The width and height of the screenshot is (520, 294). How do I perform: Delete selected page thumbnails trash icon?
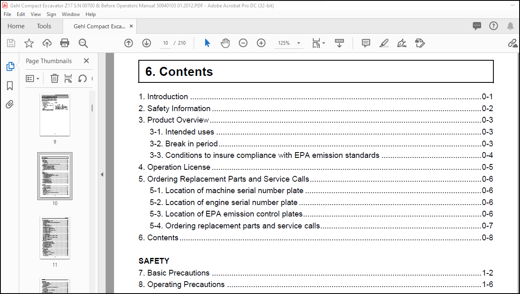54,78
